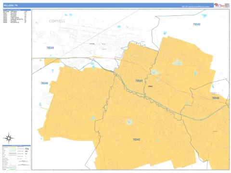Viewport: 231px width, 173px height.
Task: Select the 76544 ZIP code label
Action: 50,48
